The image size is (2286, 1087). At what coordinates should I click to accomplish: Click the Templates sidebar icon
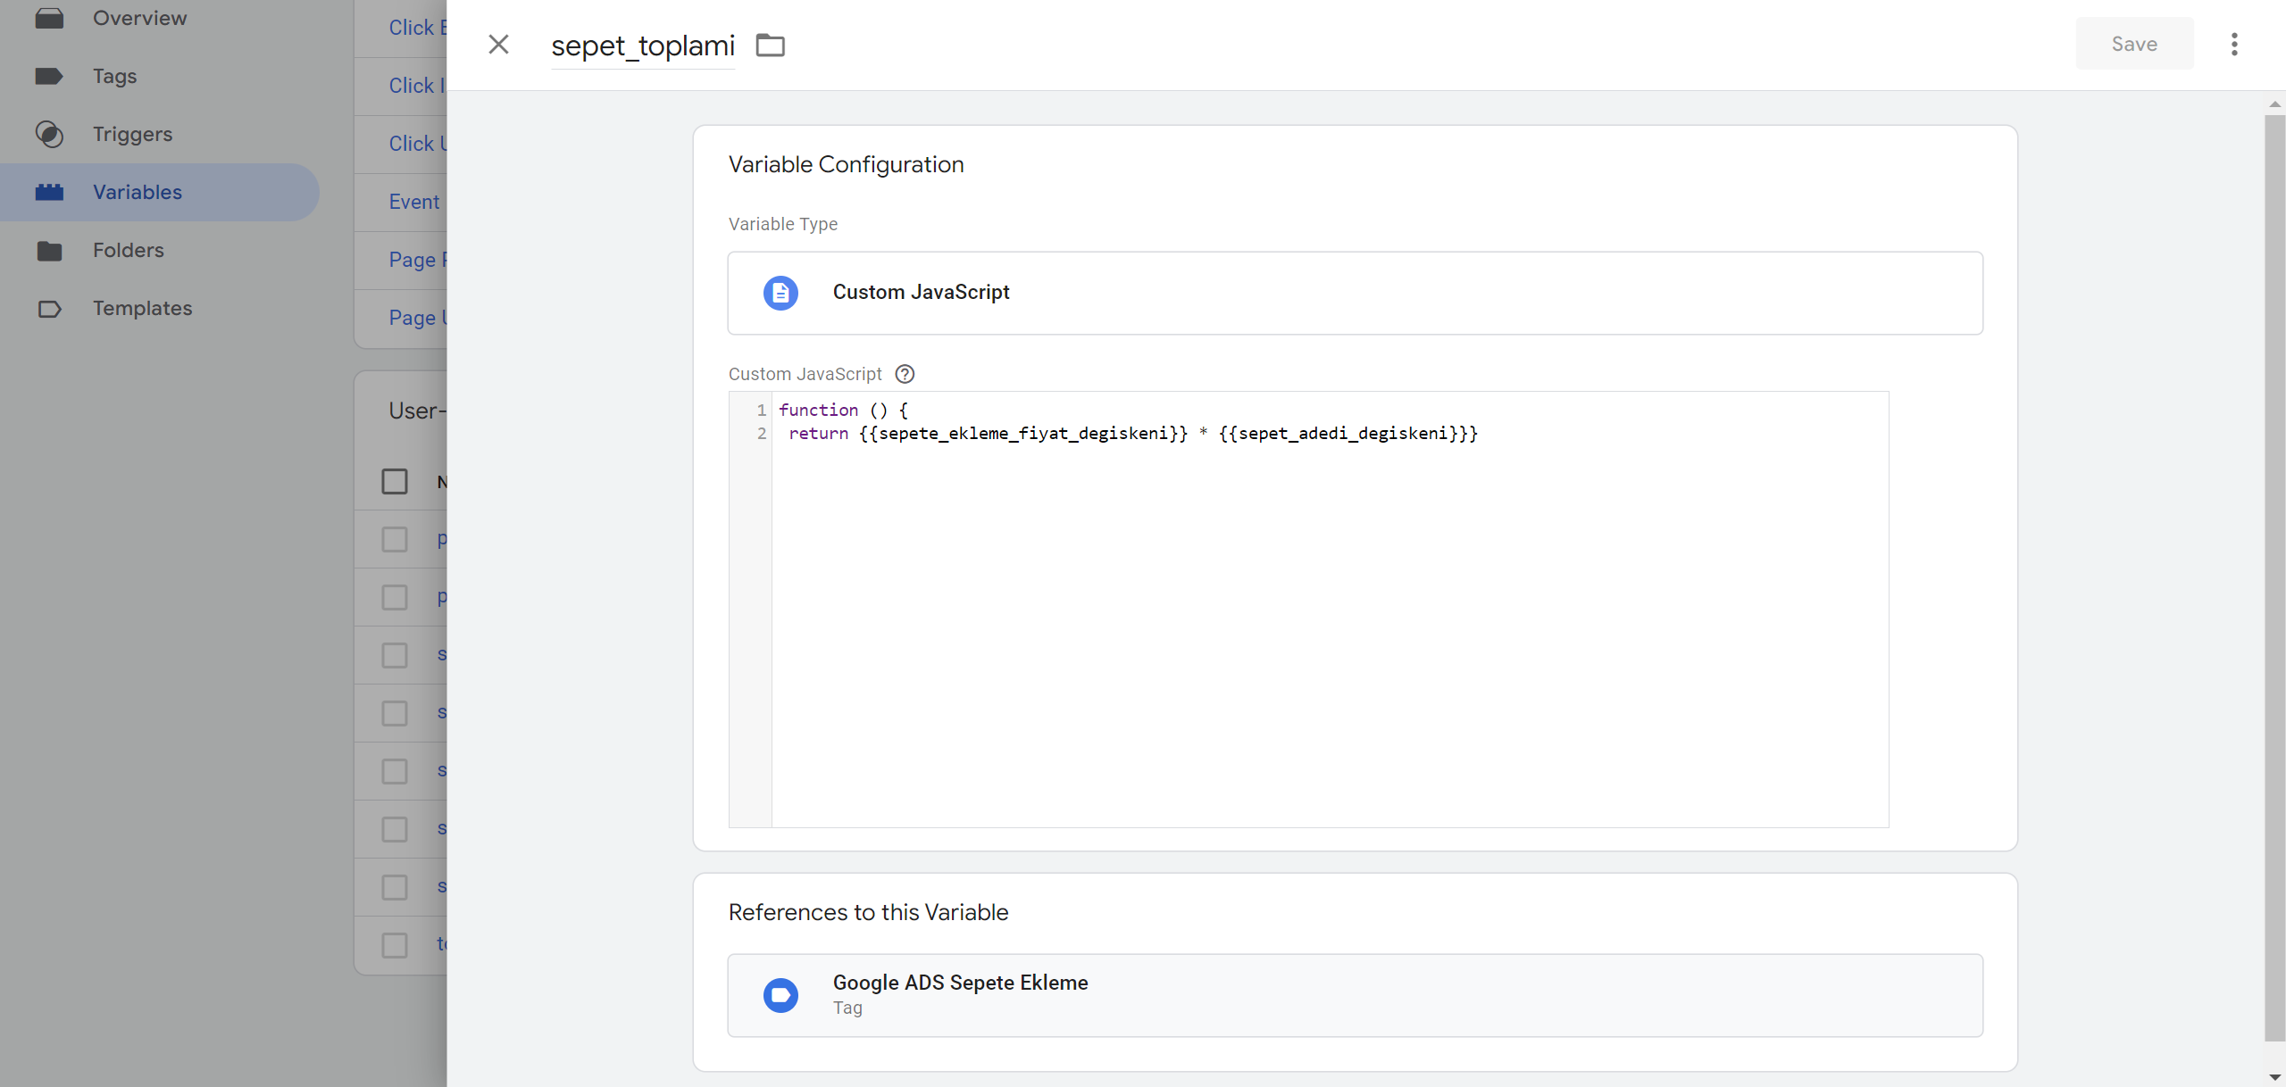tap(49, 309)
